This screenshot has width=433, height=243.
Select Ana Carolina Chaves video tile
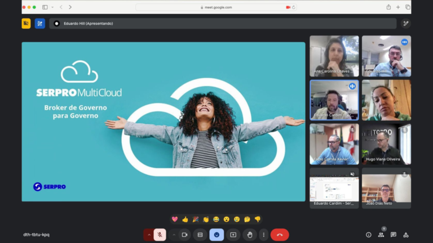point(334,56)
